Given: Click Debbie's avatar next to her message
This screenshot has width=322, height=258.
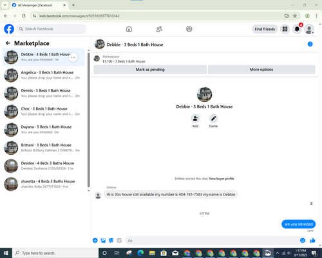Looking at the screenshot, I should pyautogui.click(x=98, y=195).
